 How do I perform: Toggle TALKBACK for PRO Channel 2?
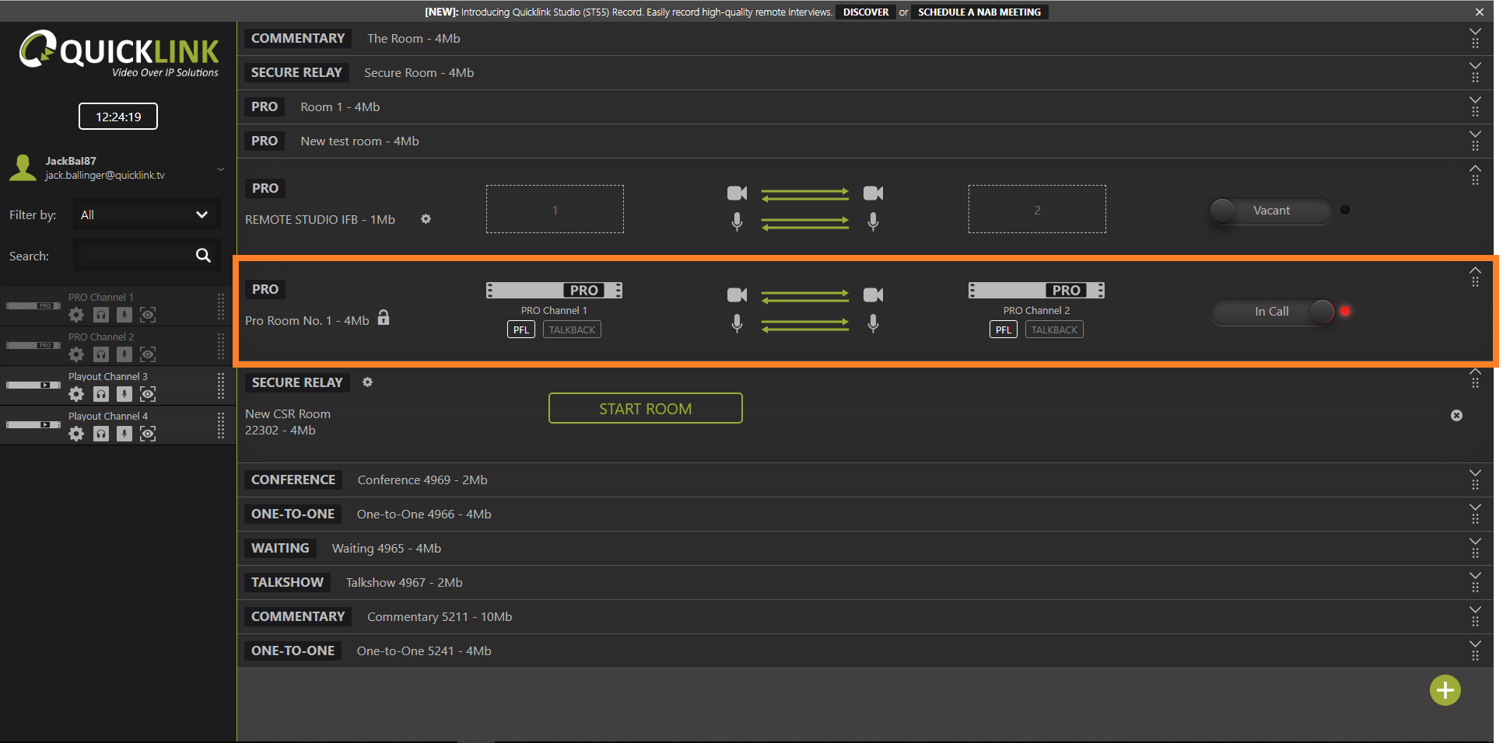click(x=1054, y=330)
